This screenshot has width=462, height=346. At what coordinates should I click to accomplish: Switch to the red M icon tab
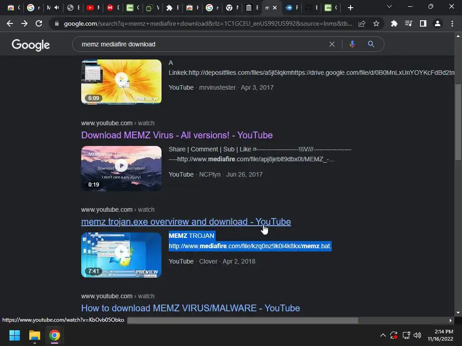point(113,8)
